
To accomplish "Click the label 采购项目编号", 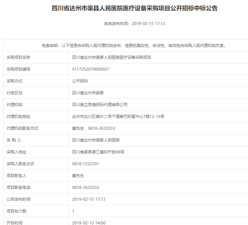I will click(18, 69).
